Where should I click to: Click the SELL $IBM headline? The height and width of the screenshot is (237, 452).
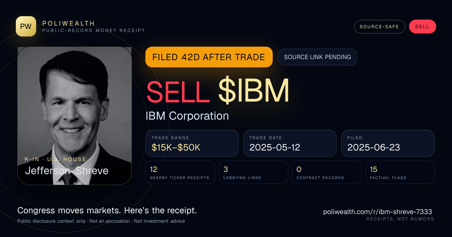tap(218, 91)
